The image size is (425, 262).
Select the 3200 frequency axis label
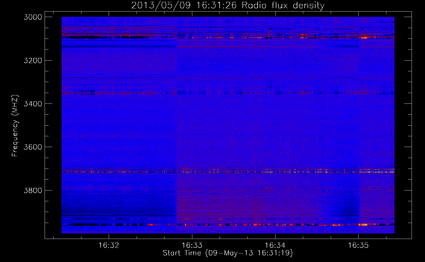pos(33,61)
